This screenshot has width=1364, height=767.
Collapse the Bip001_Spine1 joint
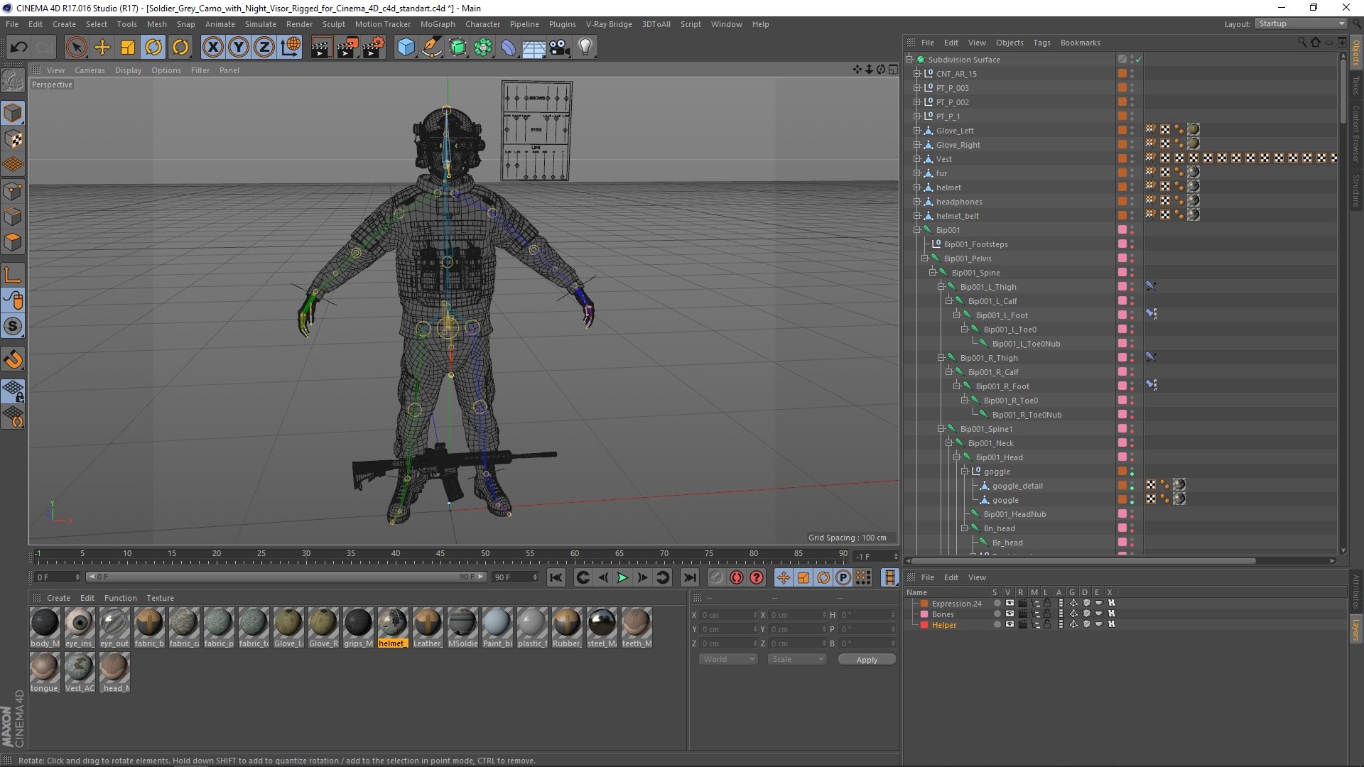941,429
